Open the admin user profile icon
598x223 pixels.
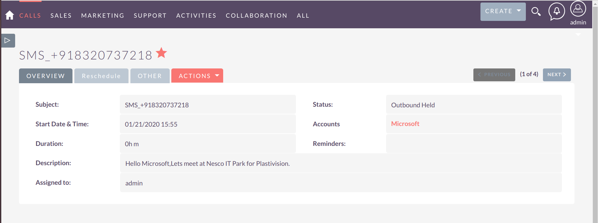578,9
